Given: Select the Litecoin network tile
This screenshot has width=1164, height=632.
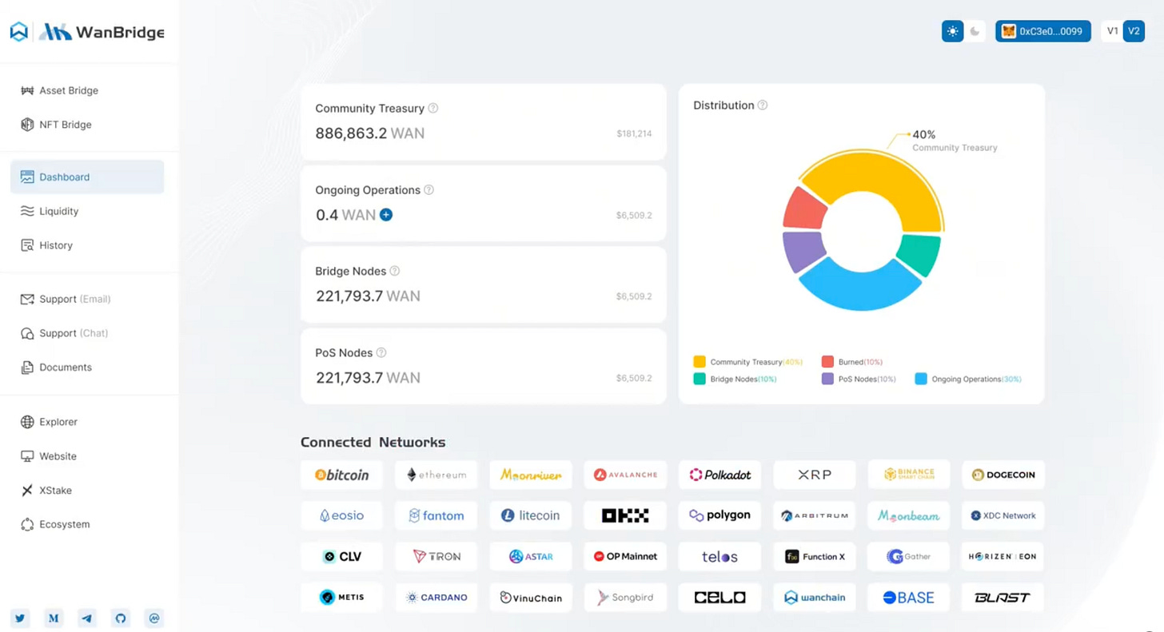Looking at the screenshot, I should pos(531,515).
